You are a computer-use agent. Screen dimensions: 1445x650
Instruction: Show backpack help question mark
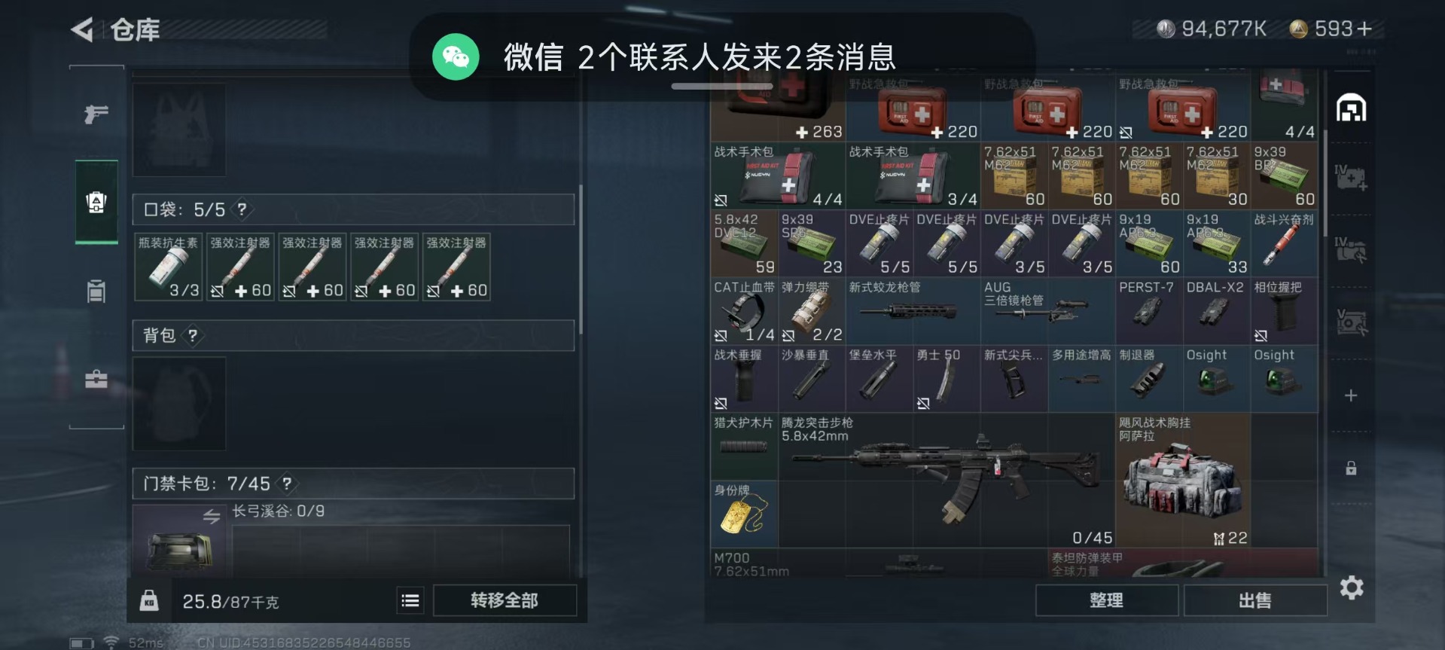pyautogui.click(x=192, y=336)
